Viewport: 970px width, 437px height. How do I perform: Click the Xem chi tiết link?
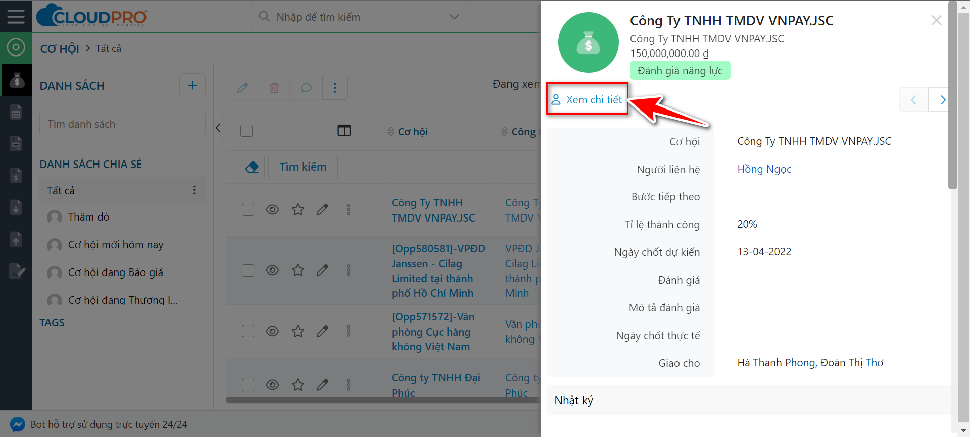pos(587,99)
